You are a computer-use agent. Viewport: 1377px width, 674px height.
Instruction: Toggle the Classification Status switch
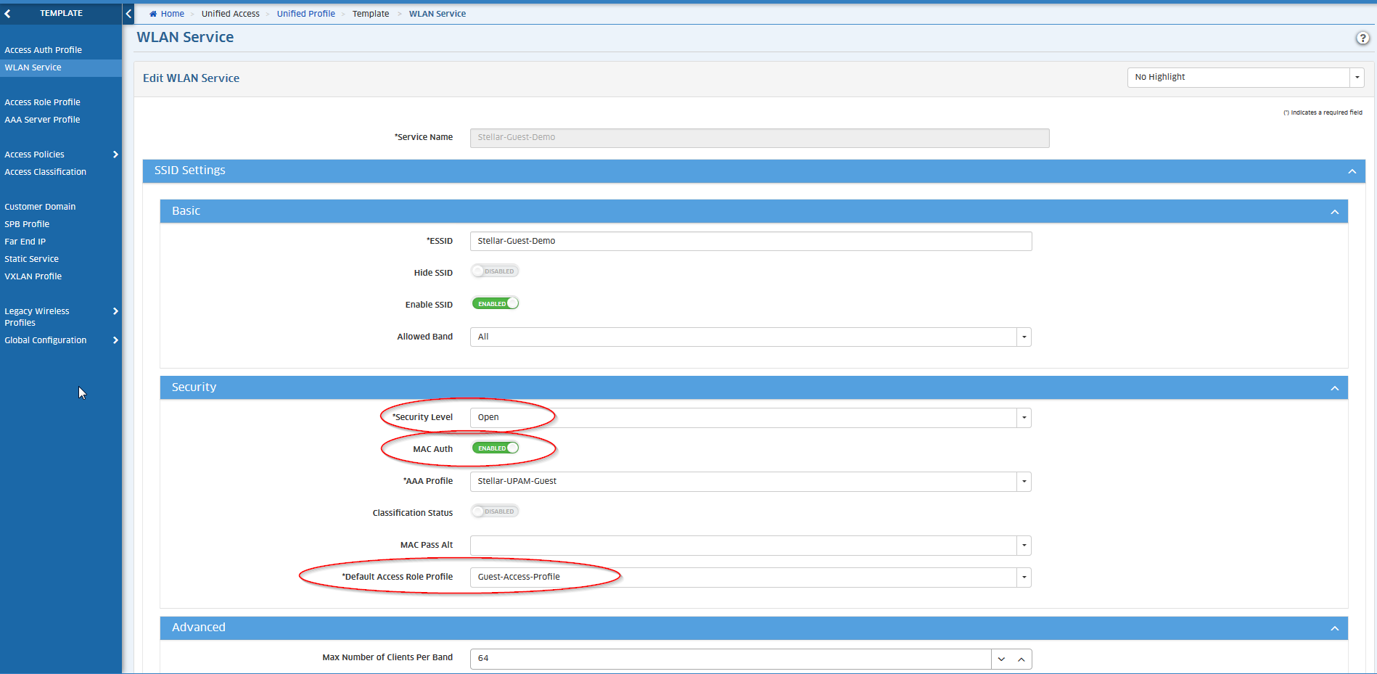coord(495,511)
